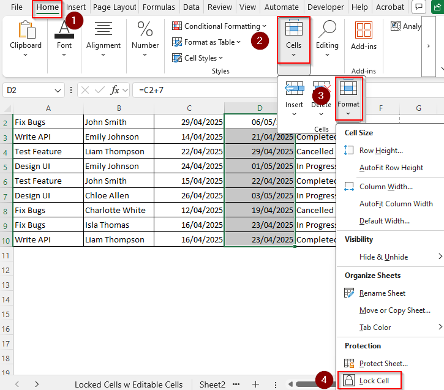Viewport: 444px width, 390px height.
Task: Click the Add-ins icon
Action: [364, 30]
